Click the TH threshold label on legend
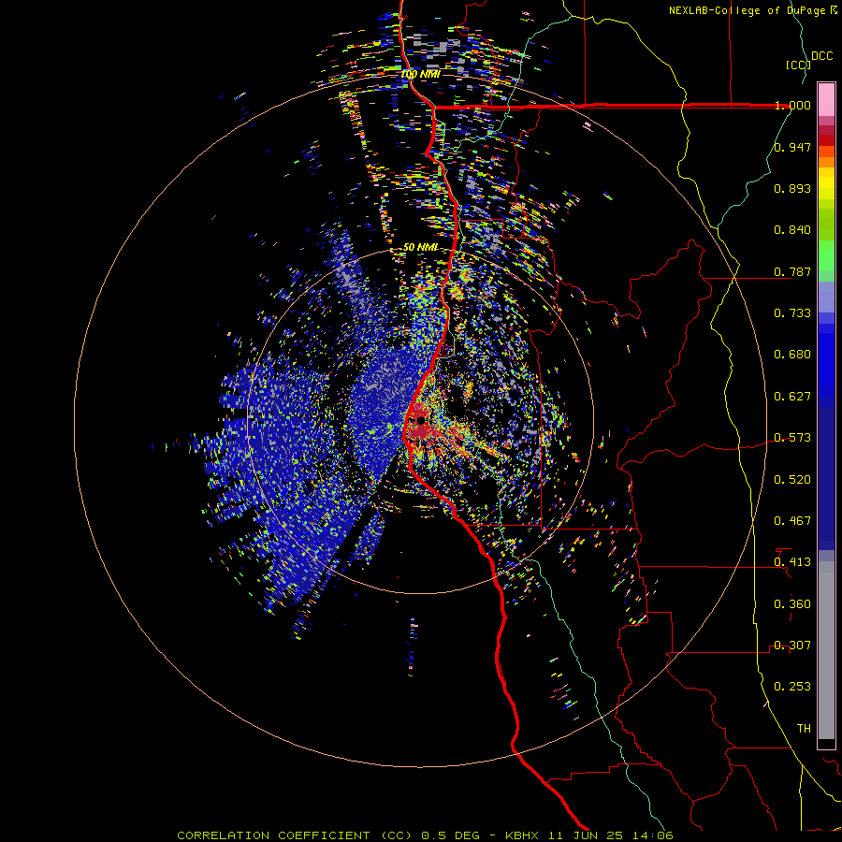This screenshot has height=842, width=842. click(804, 729)
